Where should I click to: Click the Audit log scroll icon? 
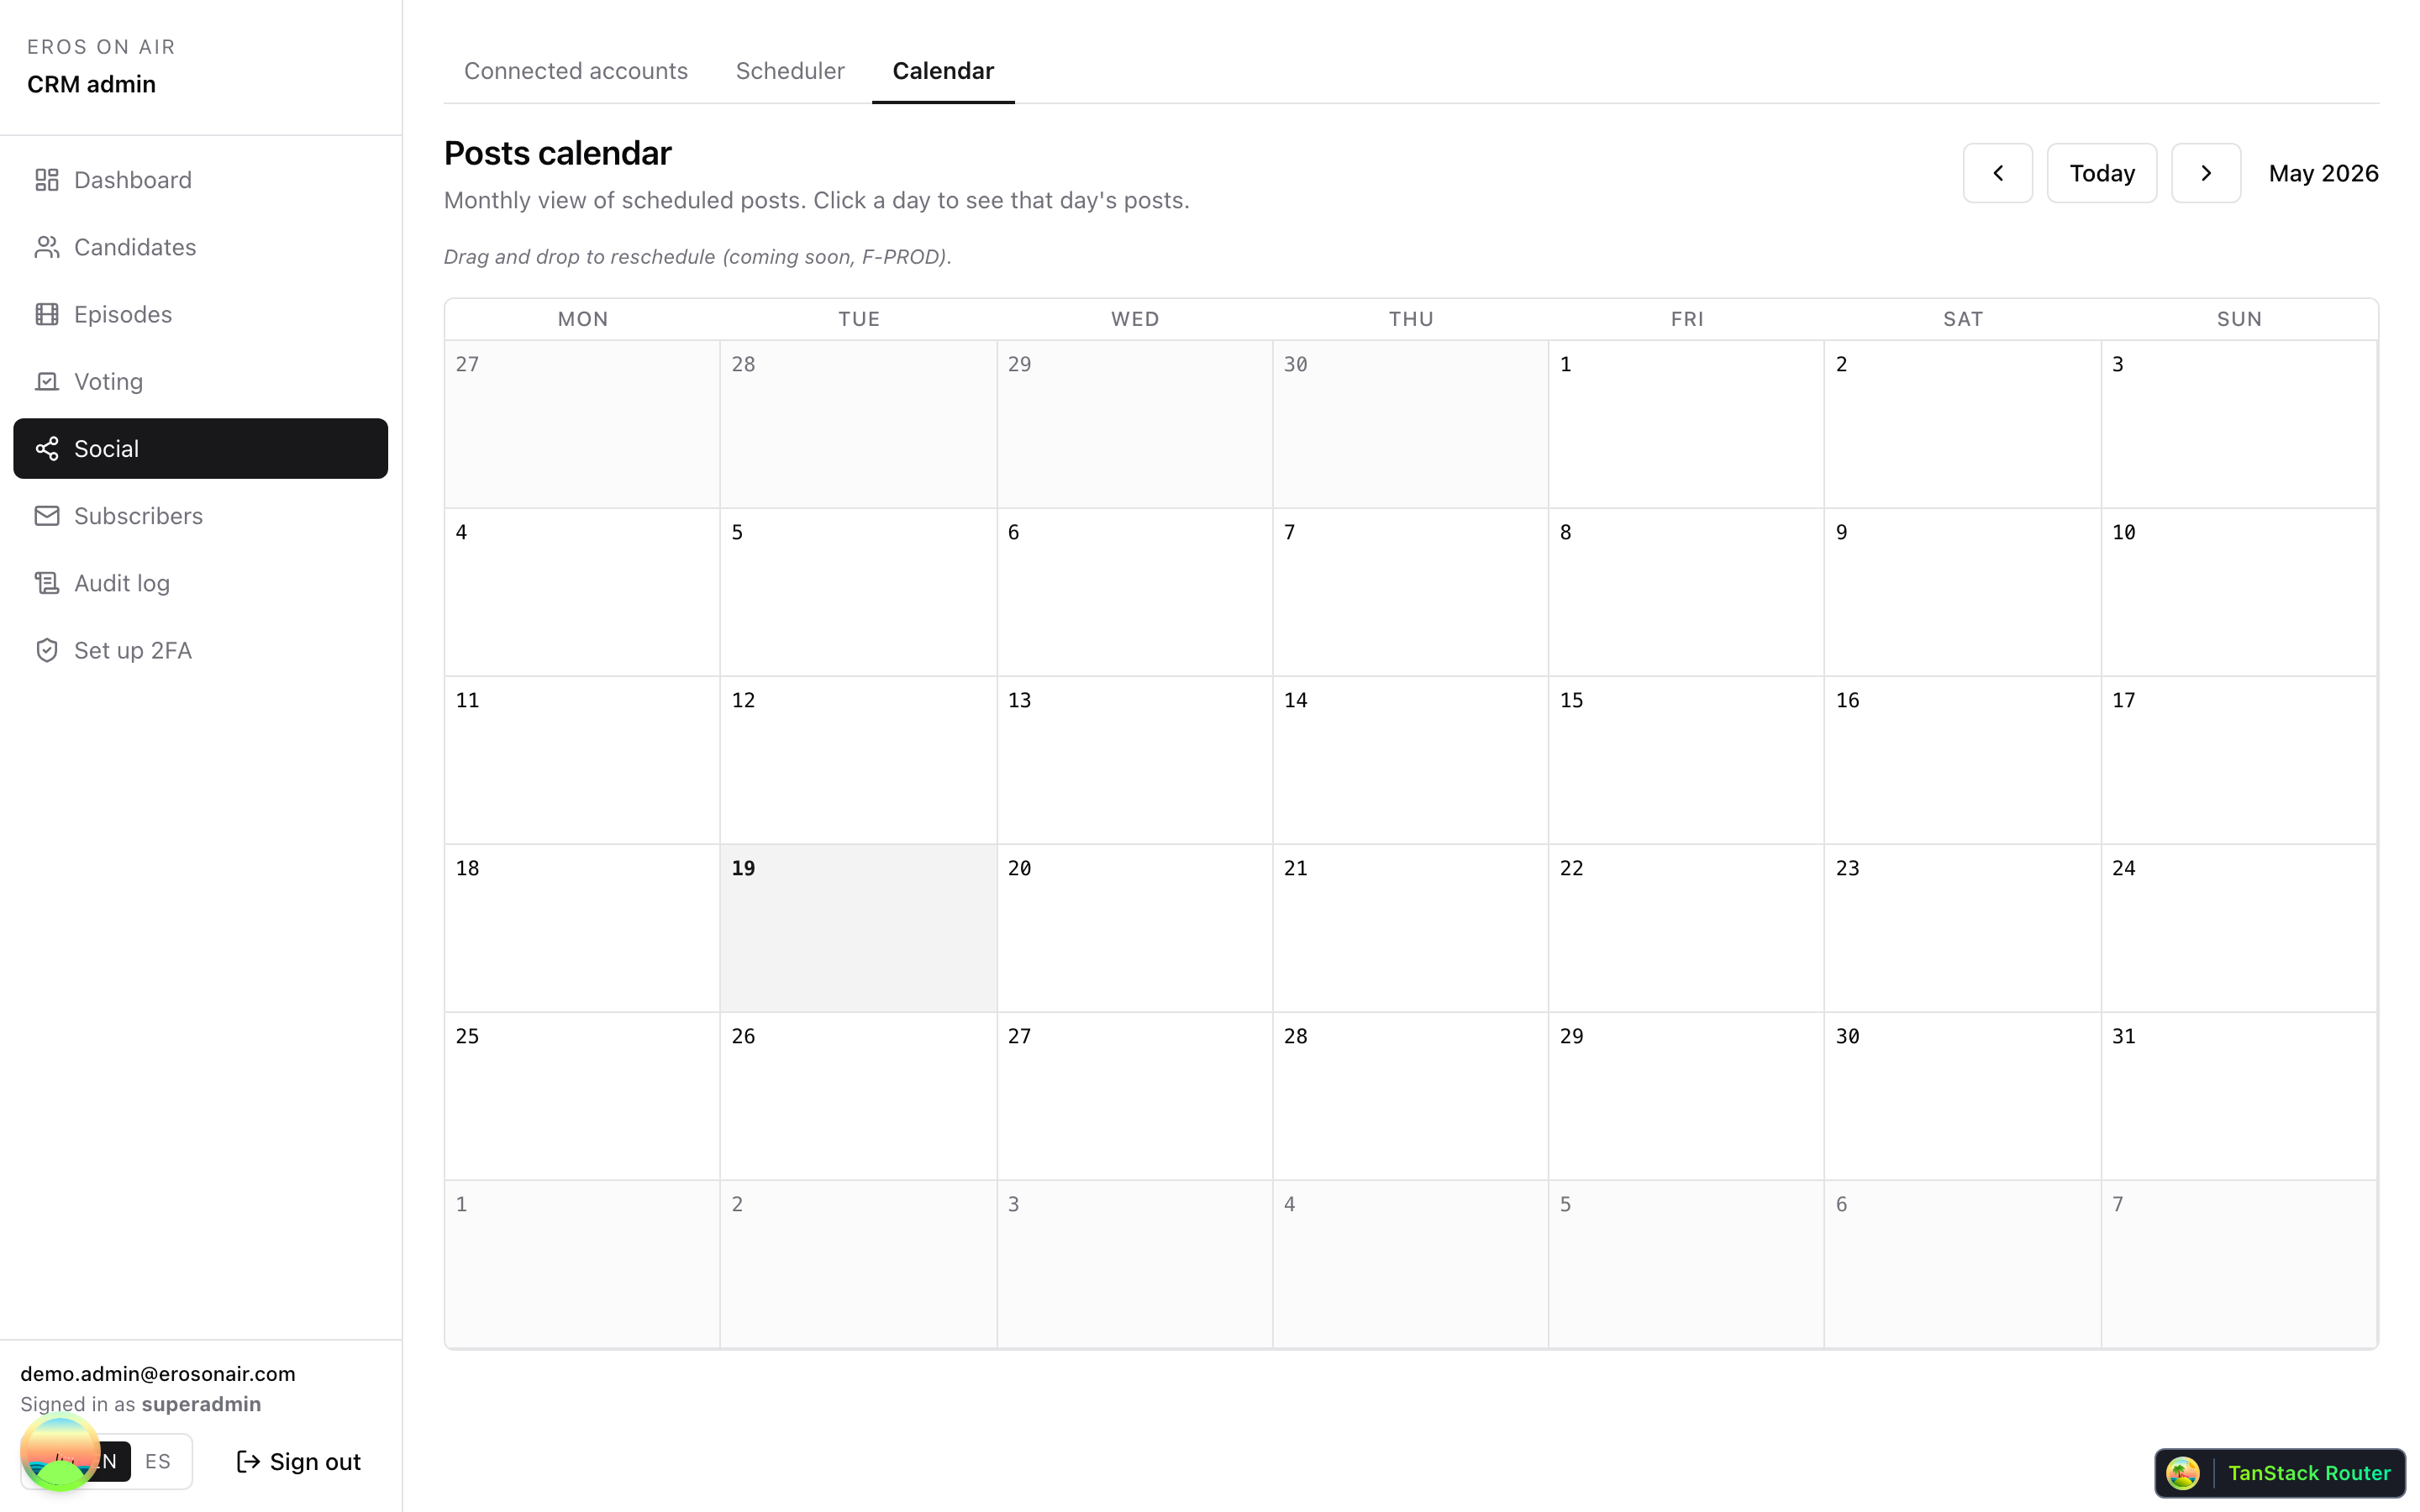[x=47, y=583]
